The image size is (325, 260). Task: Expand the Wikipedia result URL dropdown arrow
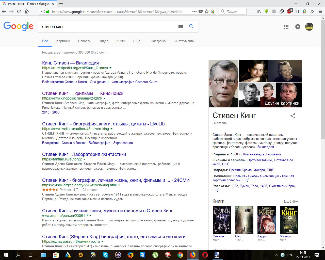tap(110, 68)
